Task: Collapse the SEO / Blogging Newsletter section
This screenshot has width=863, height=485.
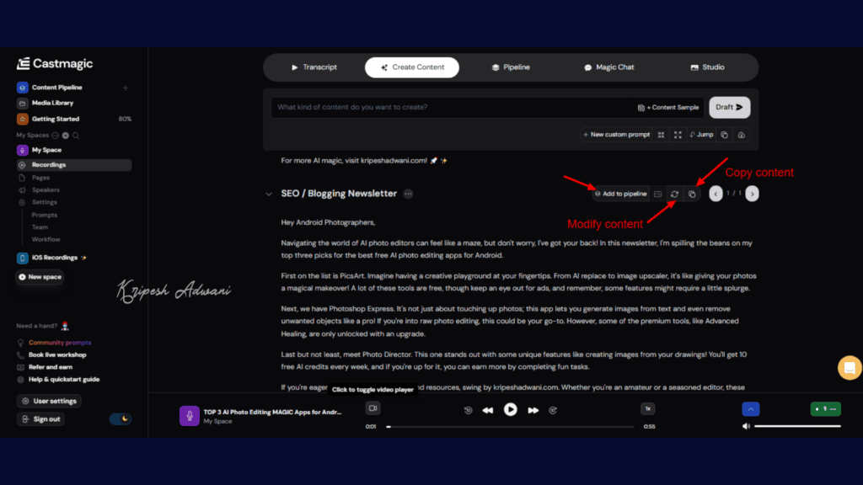Action: (271, 194)
